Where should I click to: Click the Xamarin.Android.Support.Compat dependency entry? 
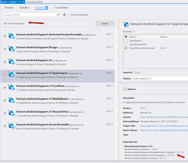145,158
